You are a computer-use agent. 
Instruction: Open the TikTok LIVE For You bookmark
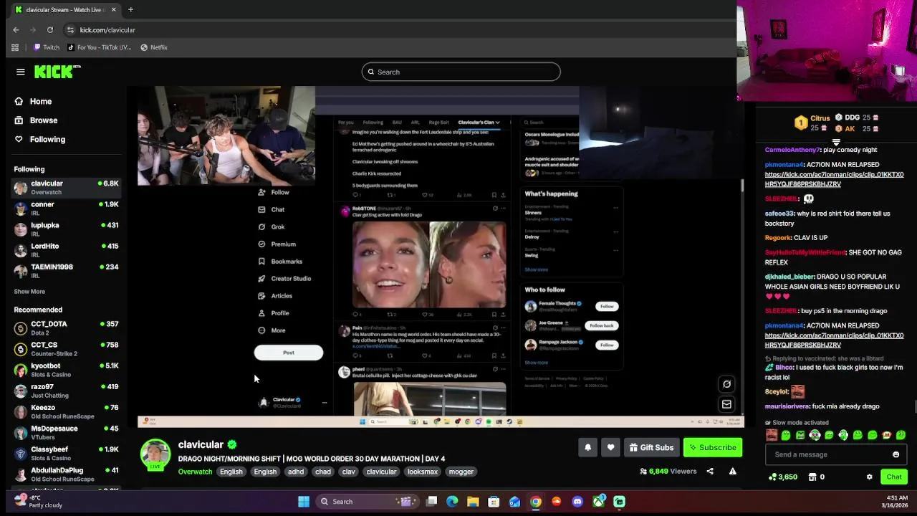100,47
